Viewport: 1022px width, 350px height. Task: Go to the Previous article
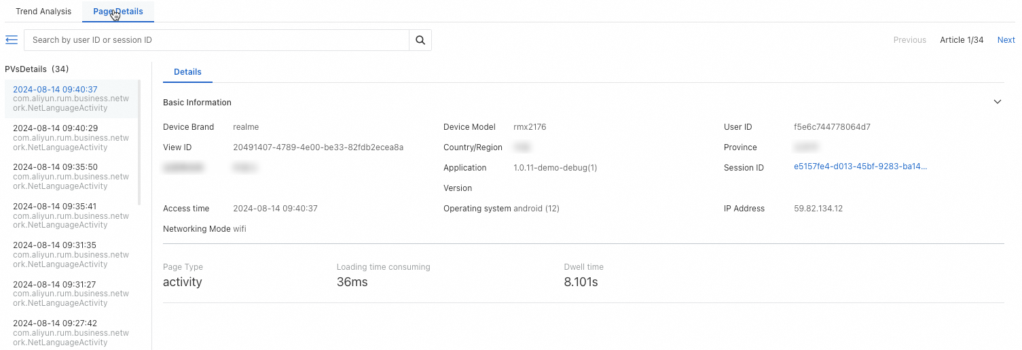point(909,40)
